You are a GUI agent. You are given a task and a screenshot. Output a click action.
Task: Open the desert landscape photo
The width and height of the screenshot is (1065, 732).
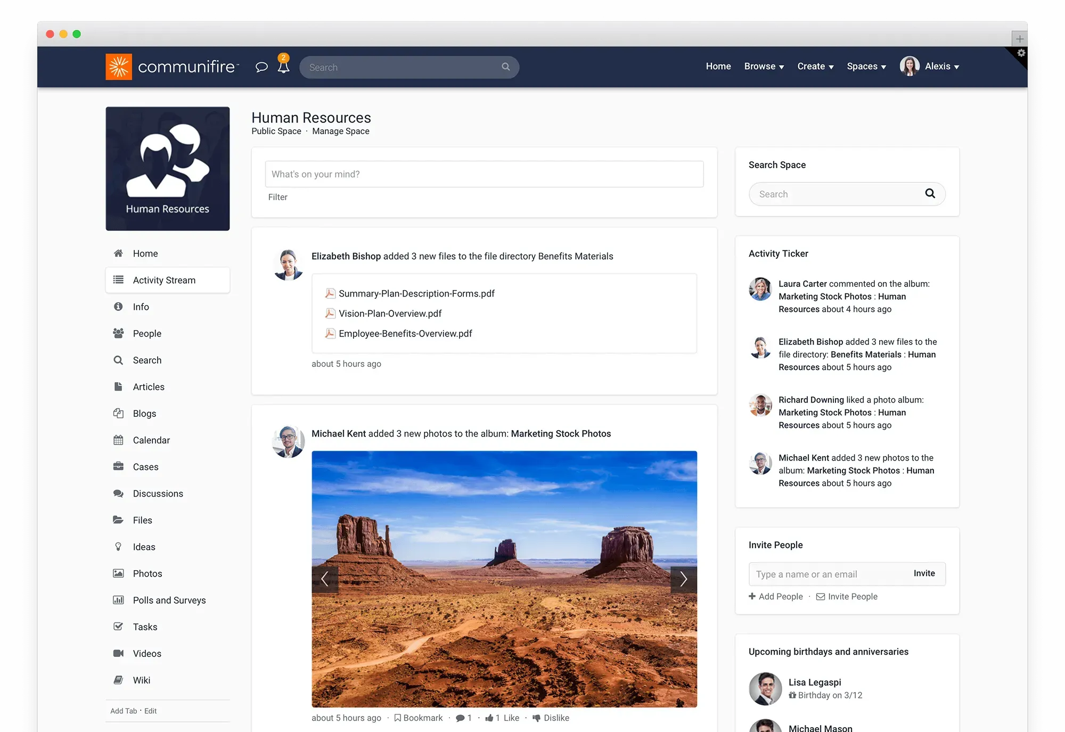pyautogui.click(x=504, y=579)
